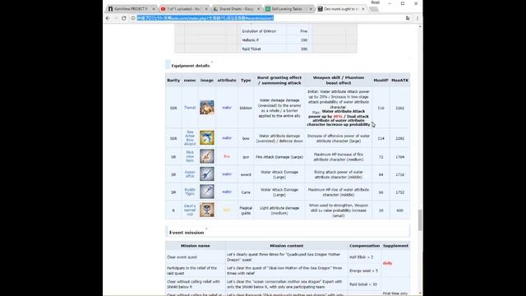This screenshot has width=526, height=296.
Task: Click the Supplement column header
Action: point(395,246)
